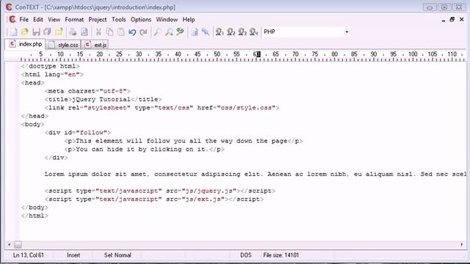Run user command key 2
Viewport: 470px width, 264px height.
click(231, 32)
